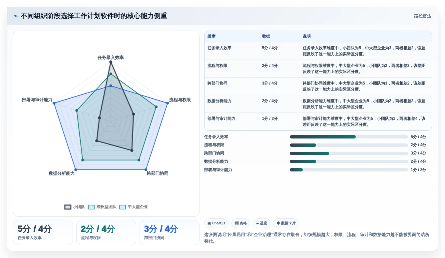Click the 表格 tag chip
445x258 pixels.
click(x=241, y=223)
